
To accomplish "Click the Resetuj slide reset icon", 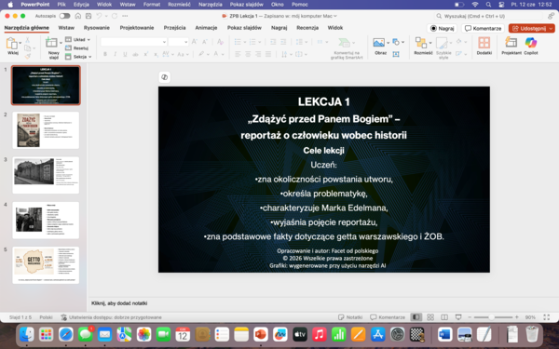I will [68, 48].
